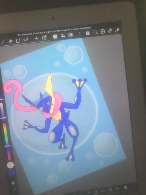Select the Brush tool

click(x=2, y=42)
